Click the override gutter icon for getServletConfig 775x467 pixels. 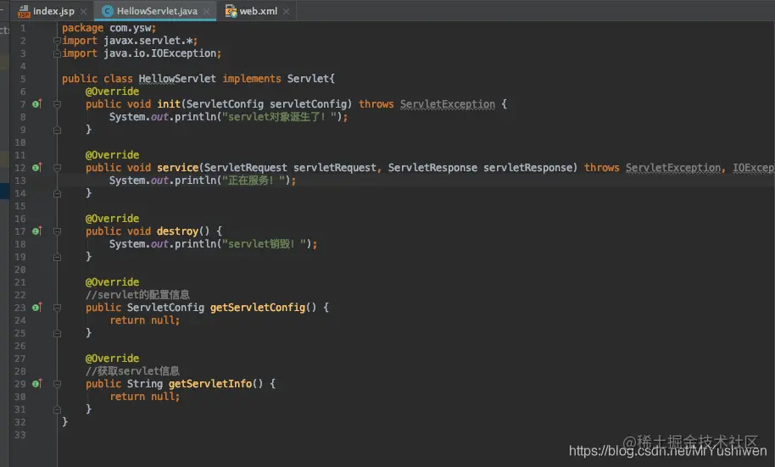click(37, 308)
